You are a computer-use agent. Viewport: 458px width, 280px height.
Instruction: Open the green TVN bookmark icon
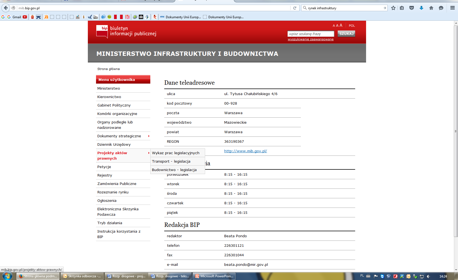coord(109,17)
